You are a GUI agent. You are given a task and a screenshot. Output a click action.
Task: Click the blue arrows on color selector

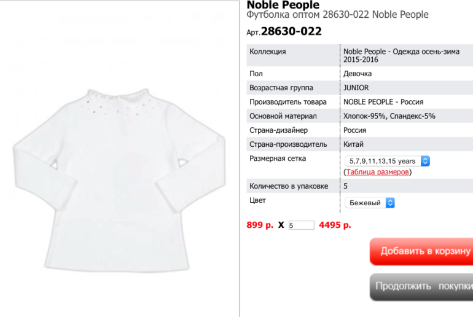(390, 203)
